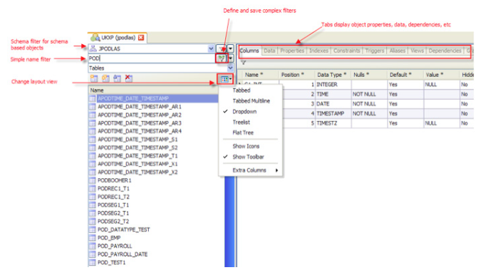Sort by the Data Type column header

pos(333,75)
